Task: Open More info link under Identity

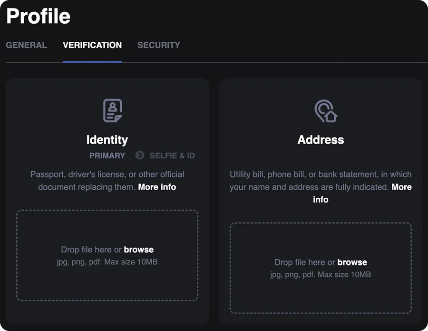Action: [157, 187]
